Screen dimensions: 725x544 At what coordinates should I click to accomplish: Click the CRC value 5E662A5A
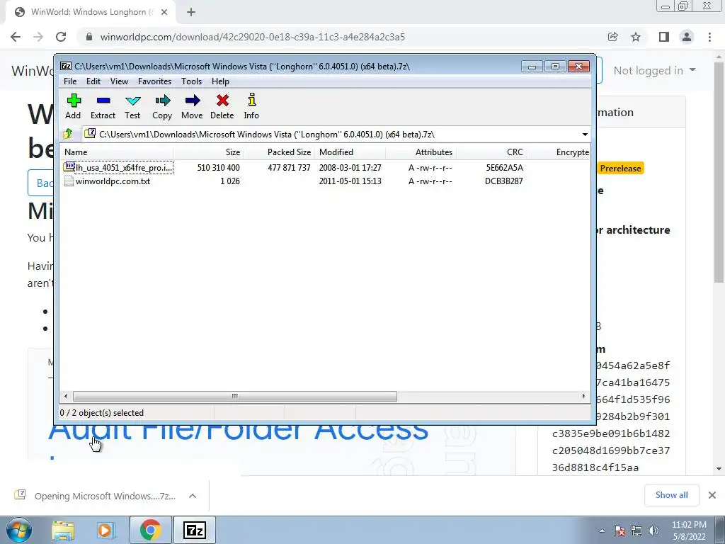[504, 167]
